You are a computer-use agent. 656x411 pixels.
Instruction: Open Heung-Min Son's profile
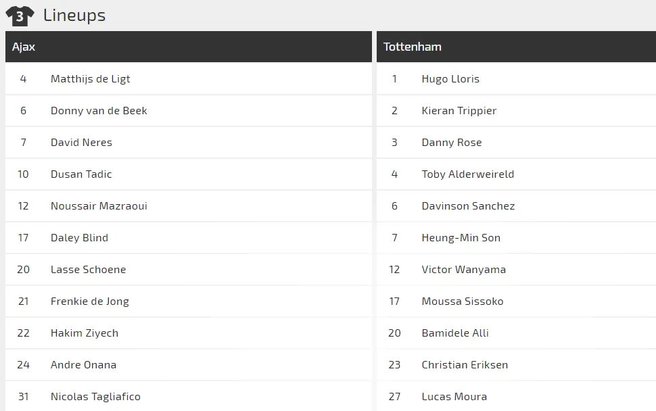point(461,238)
